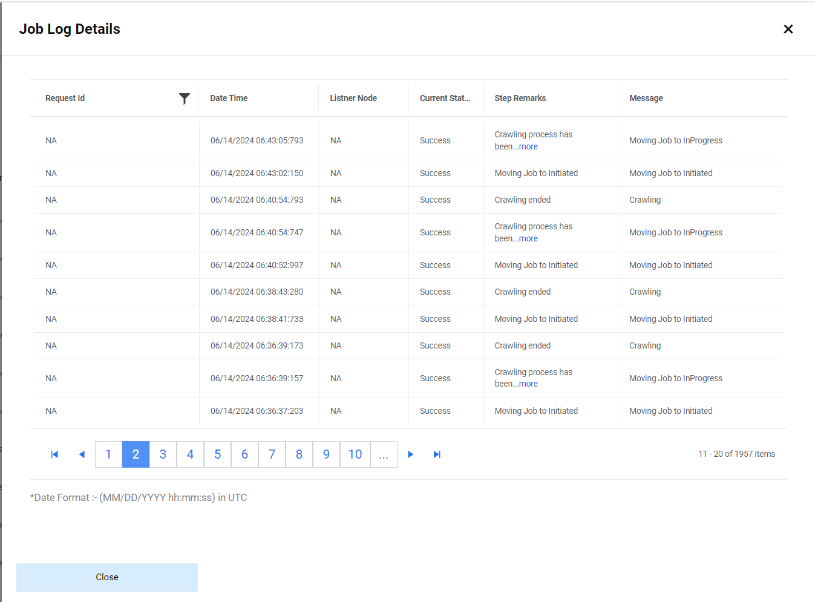Sort by Date Time column header
The image size is (815, 602).
(229, 98)
